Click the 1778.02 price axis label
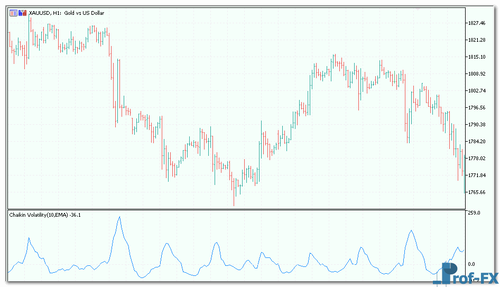Image resolution: width=500 pixels, height=287 pixels. [476, 159]
